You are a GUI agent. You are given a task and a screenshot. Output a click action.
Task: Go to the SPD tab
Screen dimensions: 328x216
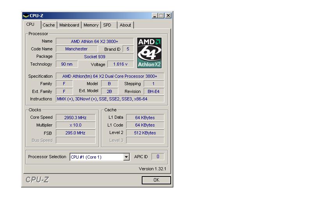[109, 25]
